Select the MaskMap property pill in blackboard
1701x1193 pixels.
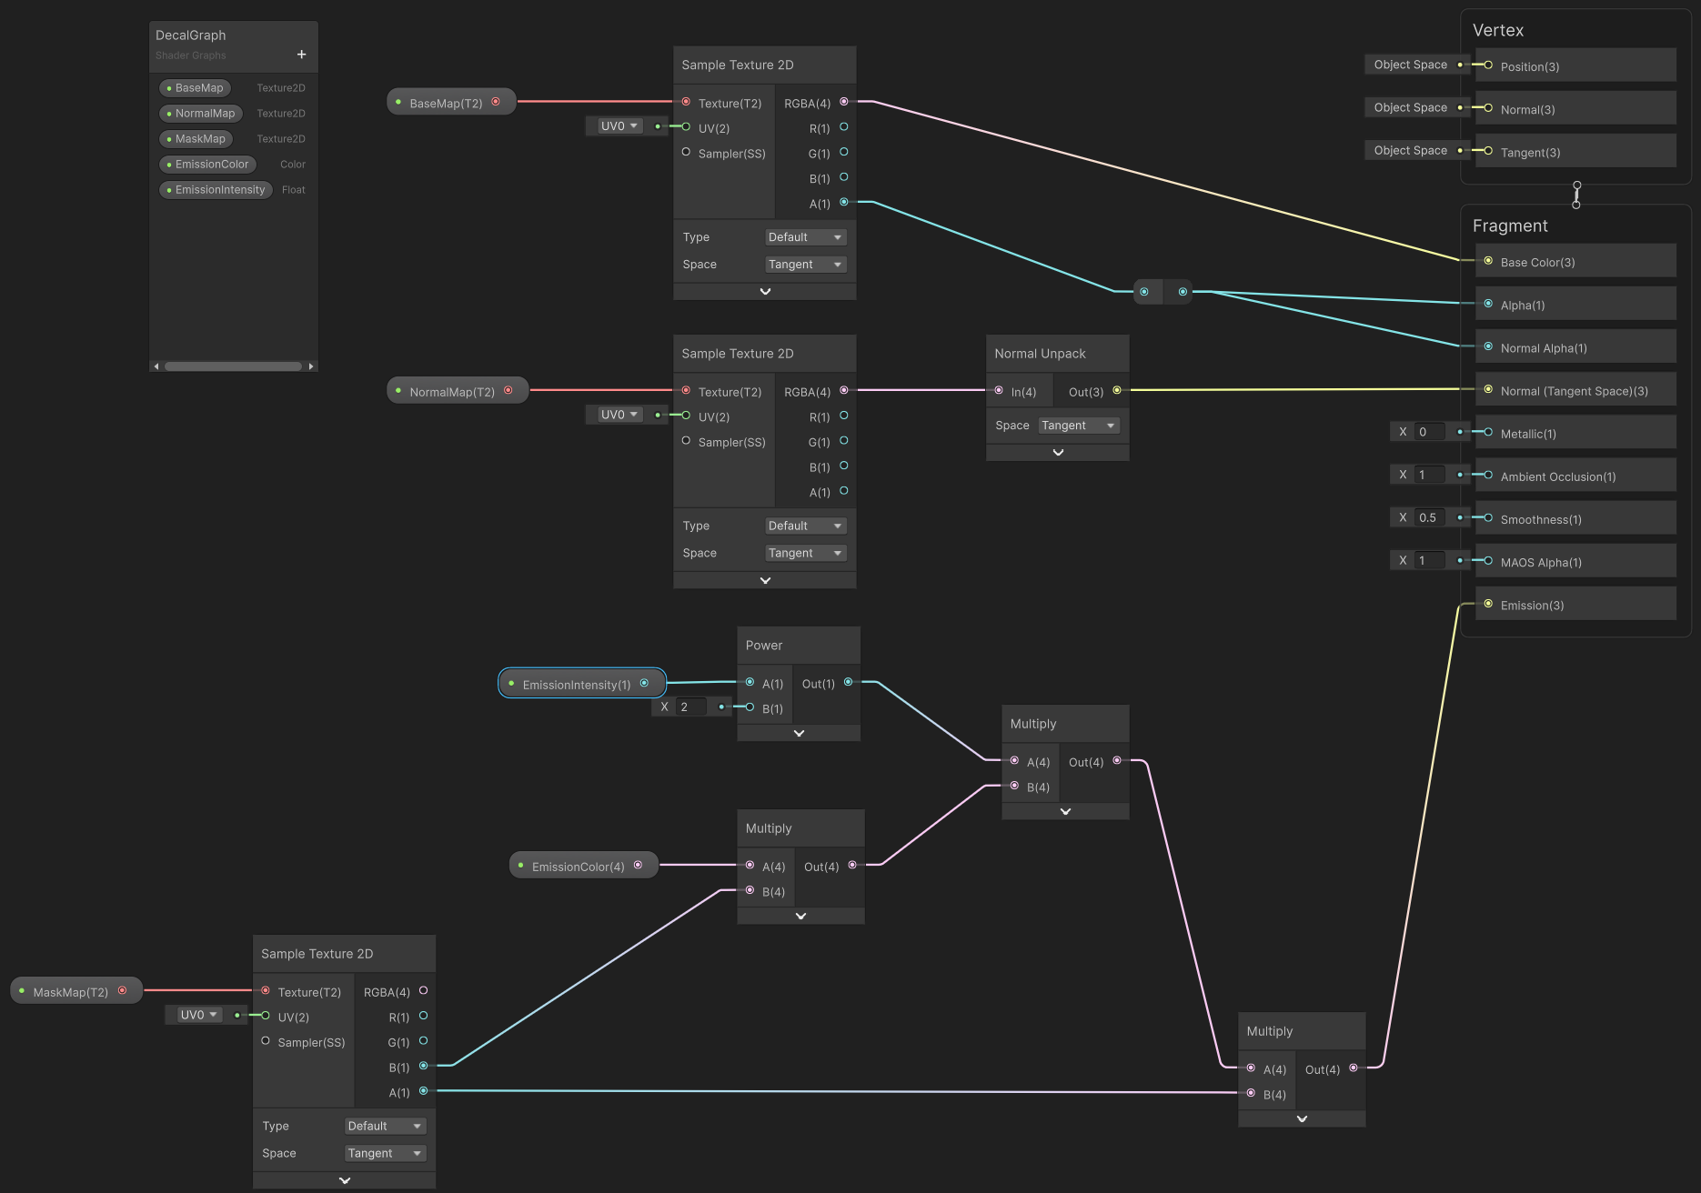(196, 139)
